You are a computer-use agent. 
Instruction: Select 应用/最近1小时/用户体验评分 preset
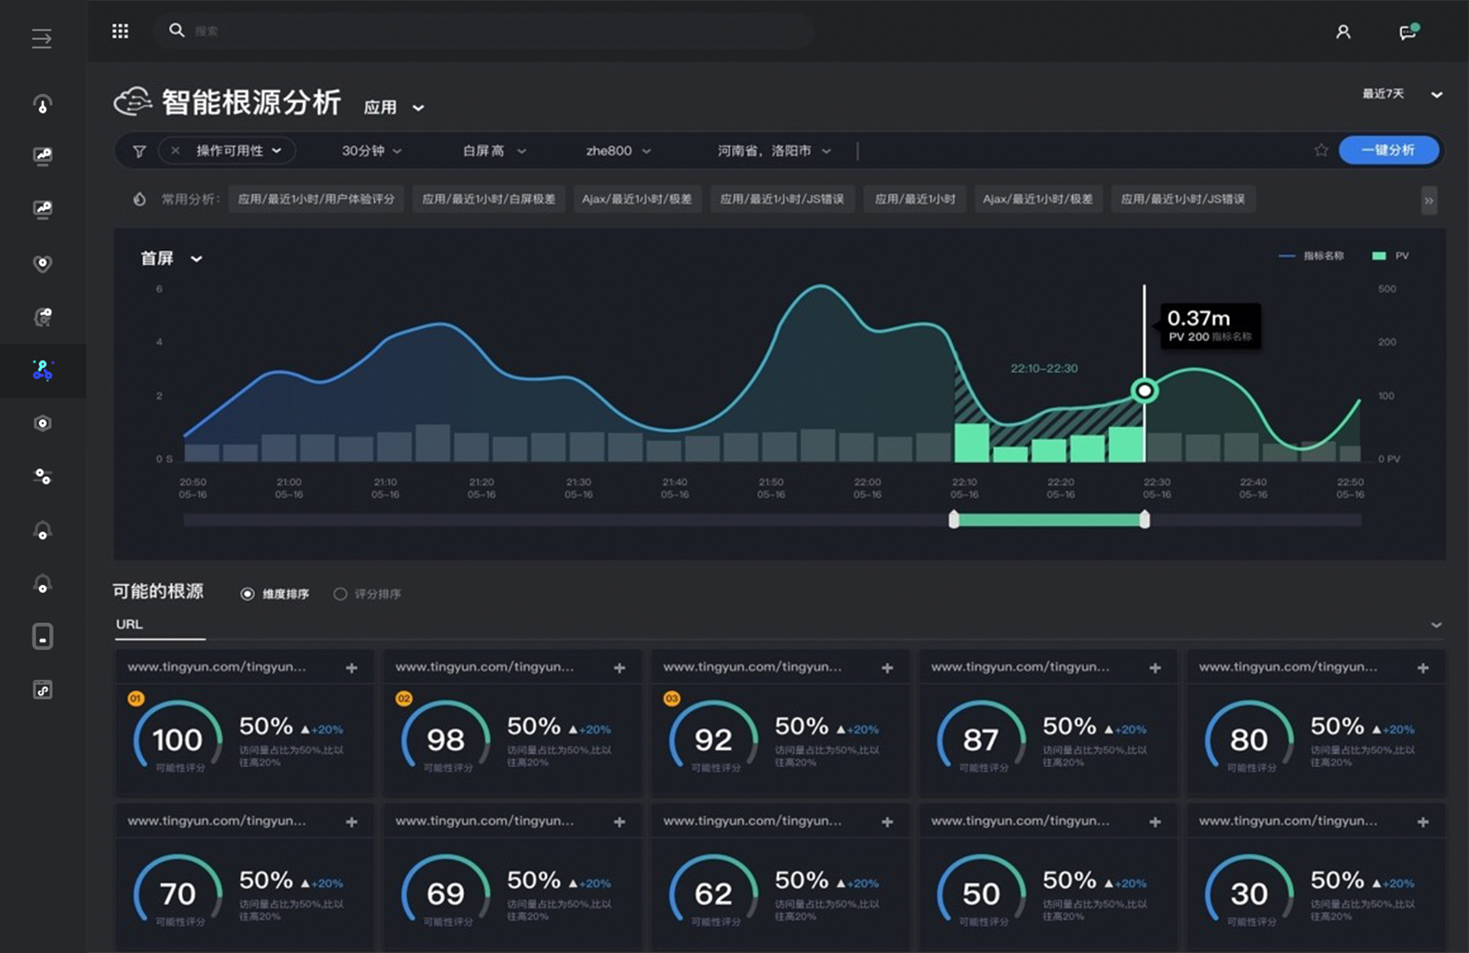(316, 199)
